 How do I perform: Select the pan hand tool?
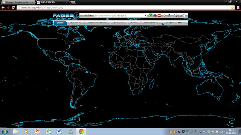tap(184, 15)
